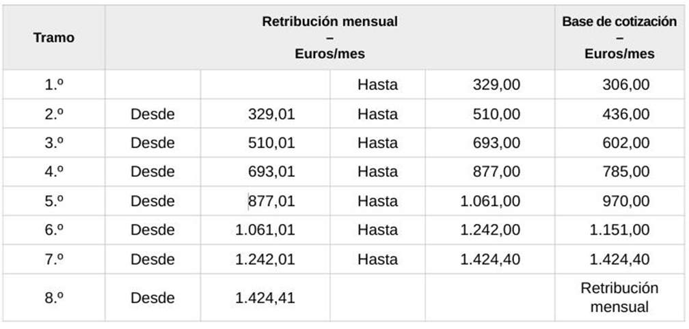689x329 pixels.
Task: Select the 6.º tramo cell
Action: (53, 230)
